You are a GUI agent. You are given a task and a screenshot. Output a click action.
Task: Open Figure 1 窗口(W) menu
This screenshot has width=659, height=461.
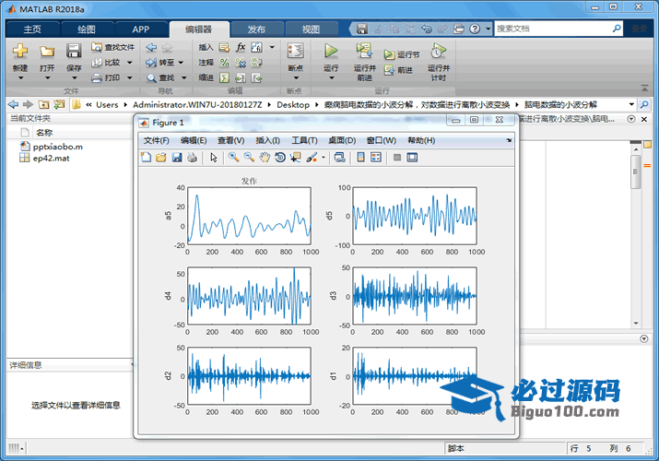click(382, 140)
